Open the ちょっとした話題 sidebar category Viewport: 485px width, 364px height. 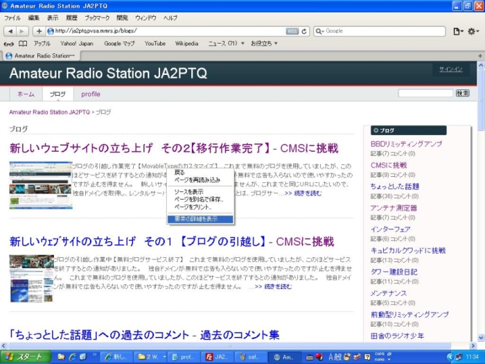pos(395,187)
